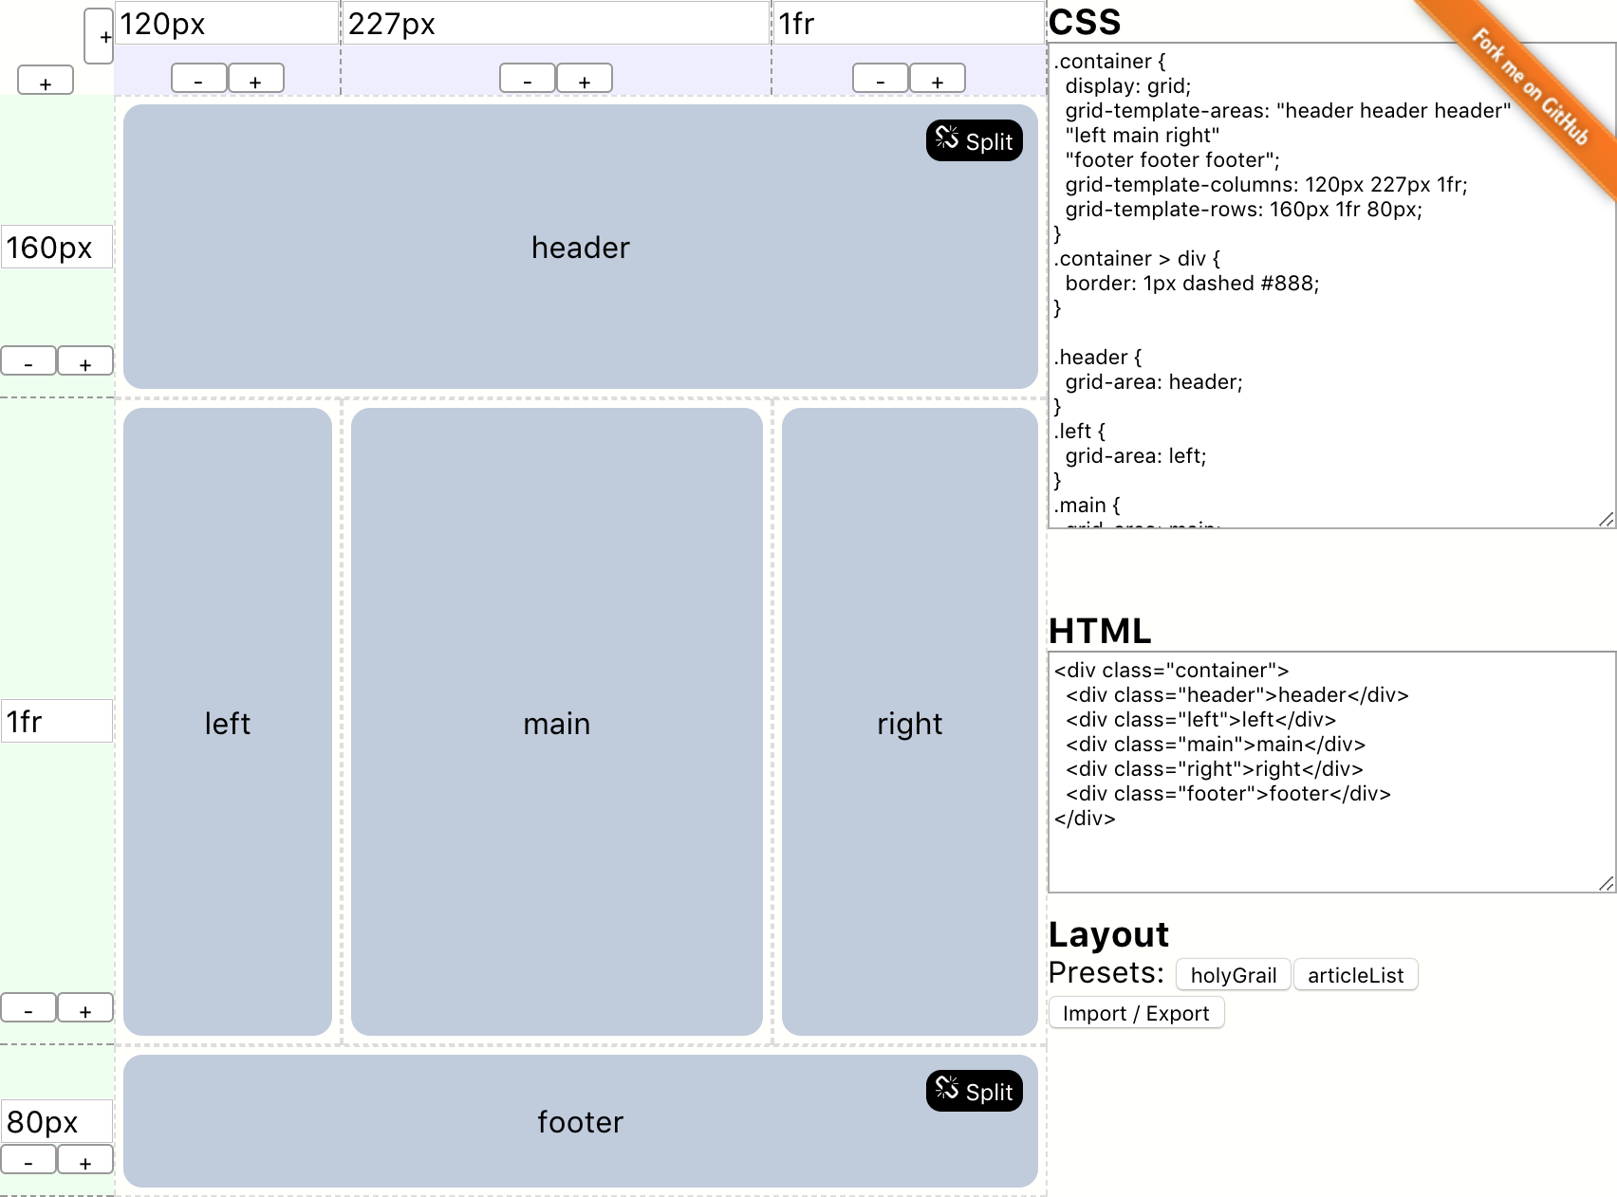Open the Import / Export panel
The height and width of the screenshot is (1197, 1617).
pyautogui.click(x=1136, y=1013)
